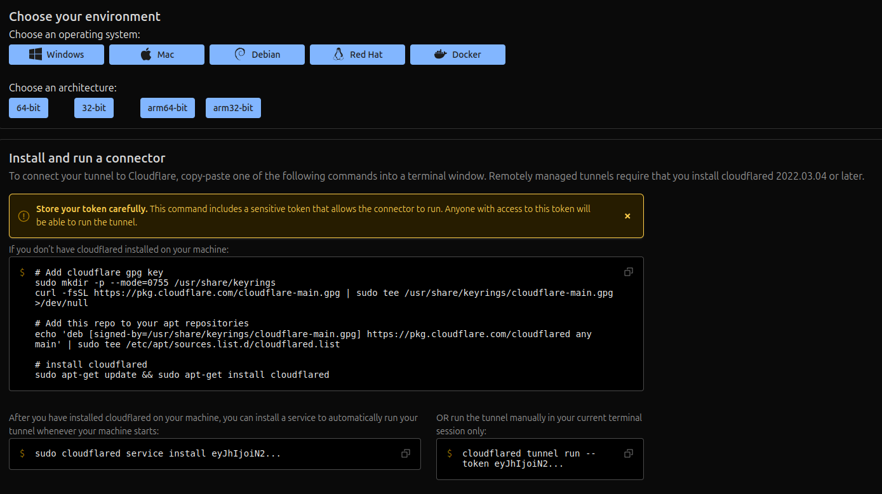Viewport: 882px width, 494px height.
Task: Click the apt-get install cloudflared line
Action: pyautogui.click(x=182, y=375)
